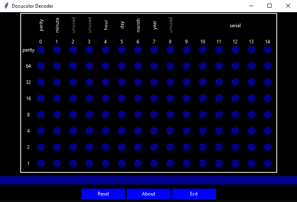This screenshot has height=202, width=297.
Task: Toggle minute column dot in row 1
Action: click(x=57, y=163)
